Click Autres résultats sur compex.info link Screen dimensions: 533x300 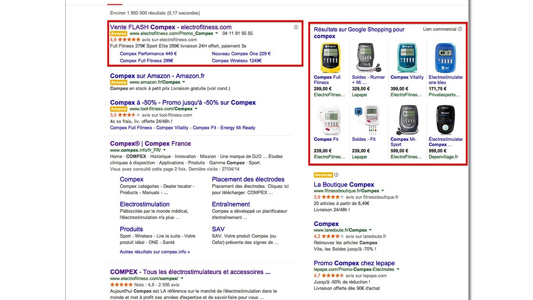tap(155, 252)
